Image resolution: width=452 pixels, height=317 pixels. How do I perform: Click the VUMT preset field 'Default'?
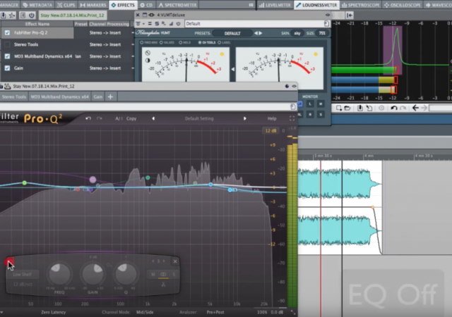pos(254,23)
